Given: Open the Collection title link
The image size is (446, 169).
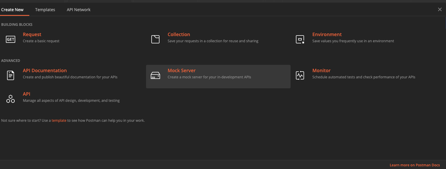Looking at the screenshot, I should [179, 34].
